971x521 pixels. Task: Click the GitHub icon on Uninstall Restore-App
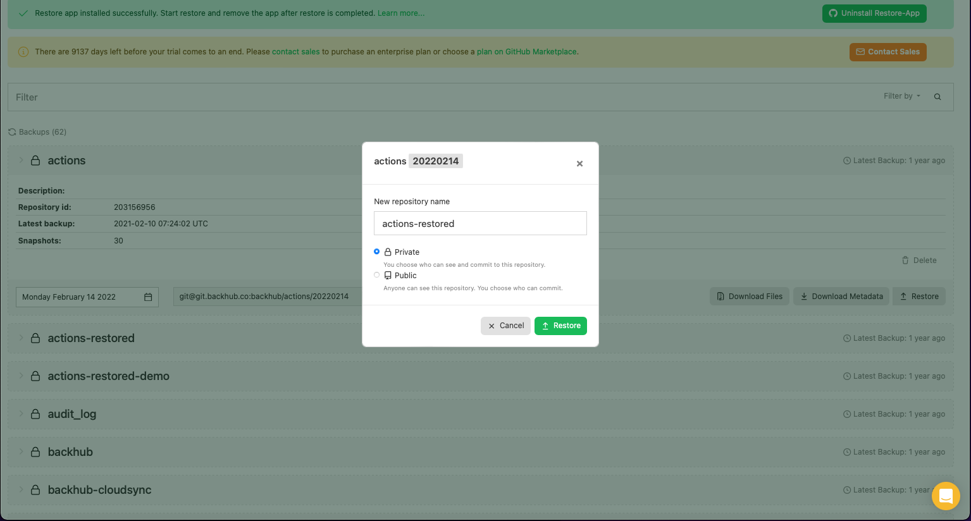833,13
